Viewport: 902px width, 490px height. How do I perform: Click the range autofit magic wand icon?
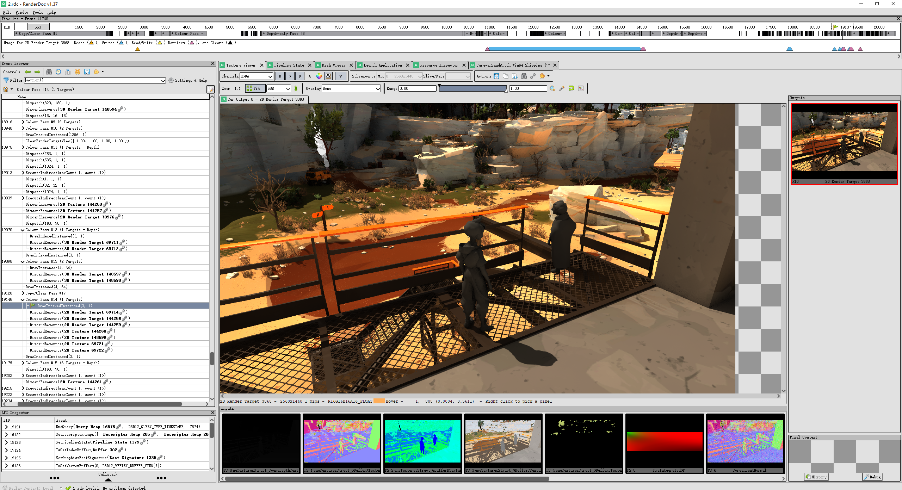pyautogui.click(x=562, y=88)
